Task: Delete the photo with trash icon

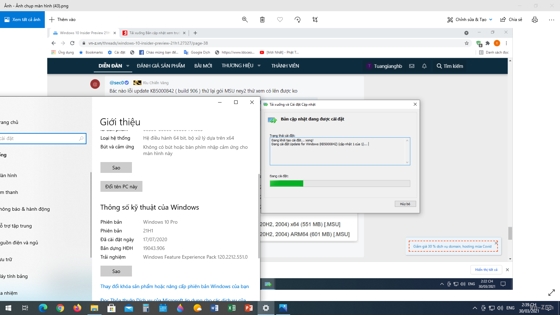Action: pyautogui.click(x=262, y=20)
